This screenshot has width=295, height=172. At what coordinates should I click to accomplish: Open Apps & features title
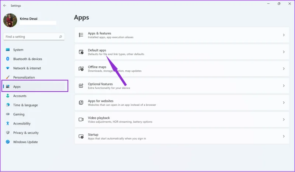point(100,33)
